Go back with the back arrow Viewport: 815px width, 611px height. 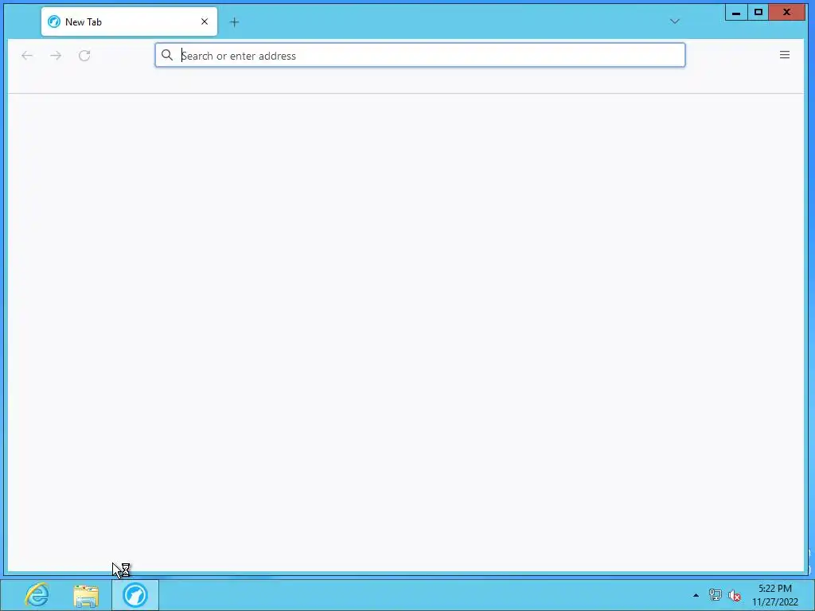click(27, 56)
